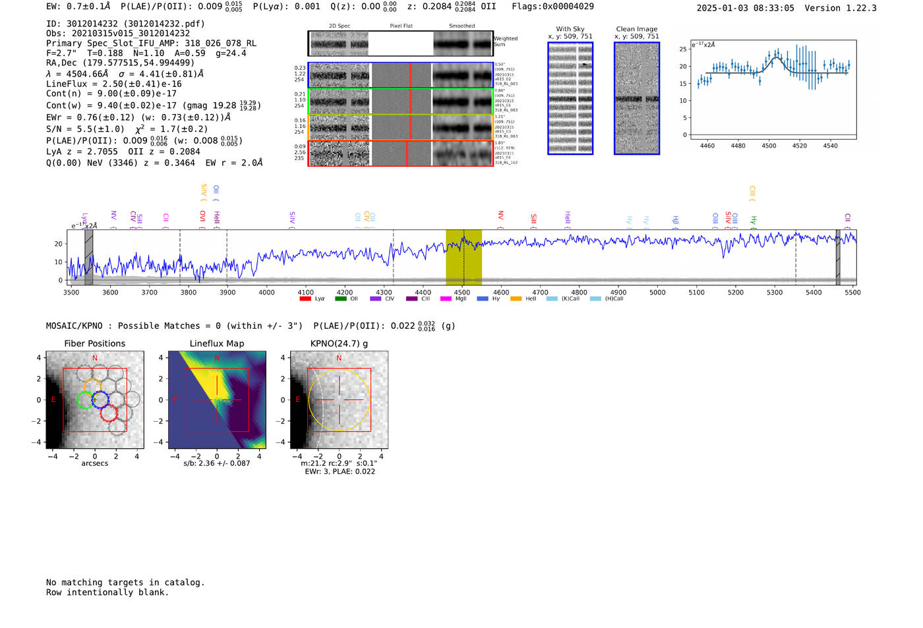Click the "Row intentionally blank." text
923x628 pixels.
[107, 592]
